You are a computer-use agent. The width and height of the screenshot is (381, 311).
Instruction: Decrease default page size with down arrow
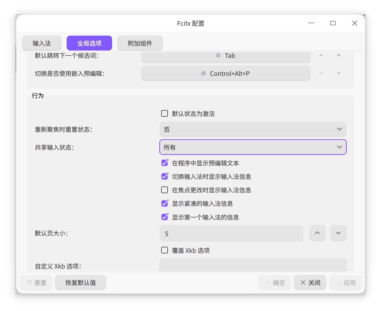point(338,233)
